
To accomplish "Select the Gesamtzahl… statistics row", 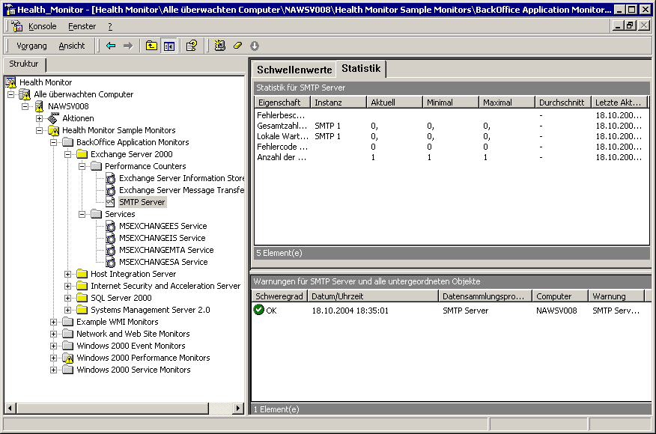I will coord(451,126).
